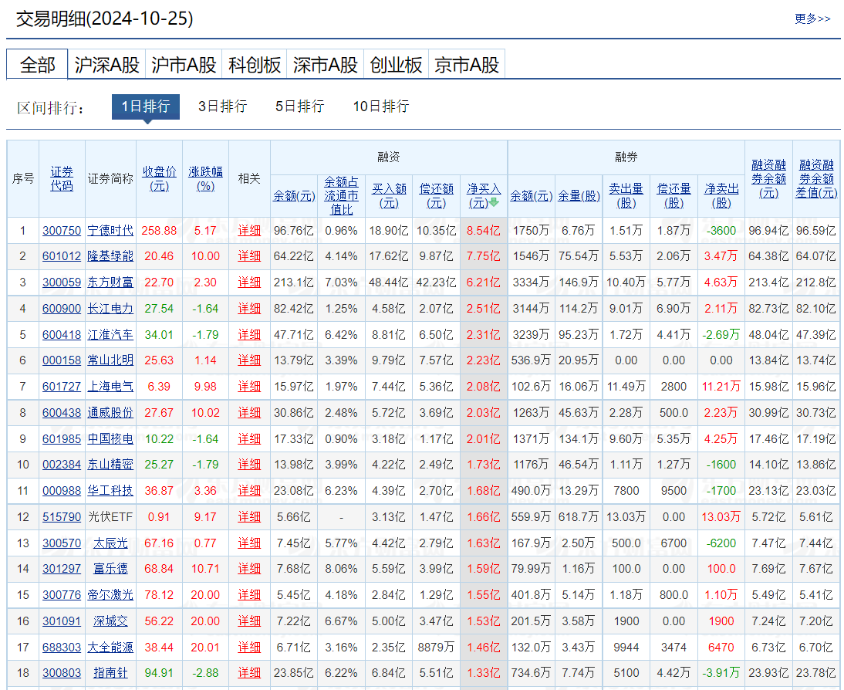This screenshot has height=690, width=844.
Task: Sort table by 涨跌幅 column header
Action: [x=205, y=178]
